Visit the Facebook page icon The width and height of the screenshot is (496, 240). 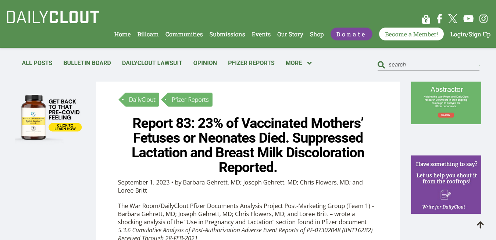(x=439, y=19)
